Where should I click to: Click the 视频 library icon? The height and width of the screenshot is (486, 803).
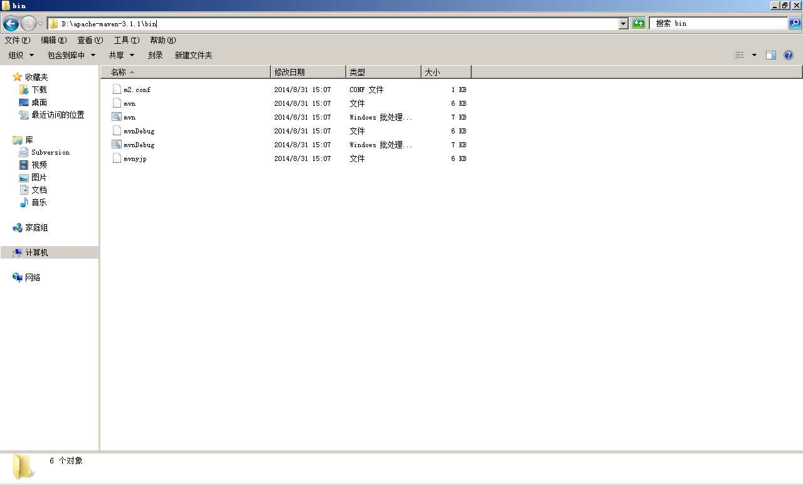24,165
